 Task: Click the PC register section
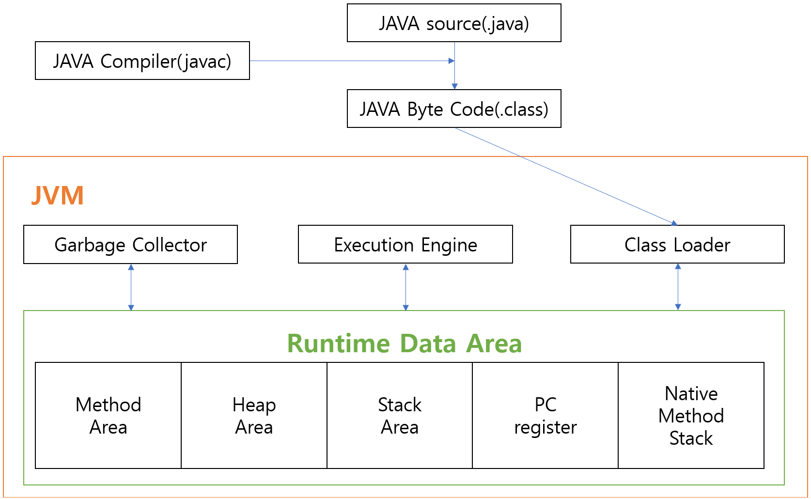pyautogui.click(x=545, y=416)
